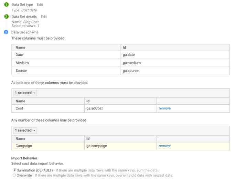Screen dimensions: 235x179
Task: Edit the Data Set type
Action: [40, 5]
